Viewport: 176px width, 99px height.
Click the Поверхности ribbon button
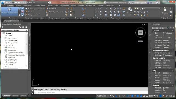(32, 15)
